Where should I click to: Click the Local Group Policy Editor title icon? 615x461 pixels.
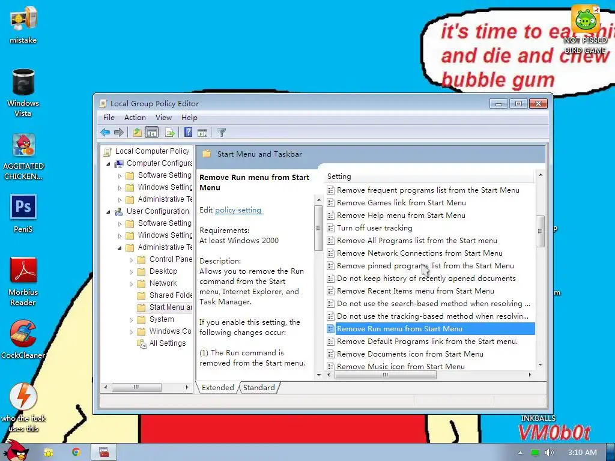[103, 103]
